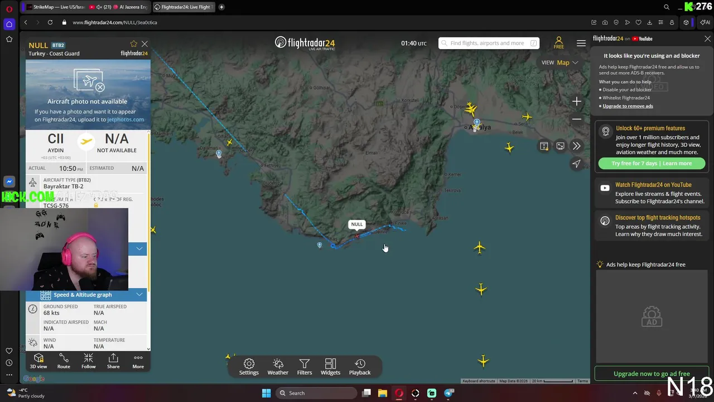Show hidden system tray icons
Viewport: 714px width, 402px height.
coord(635,393)
